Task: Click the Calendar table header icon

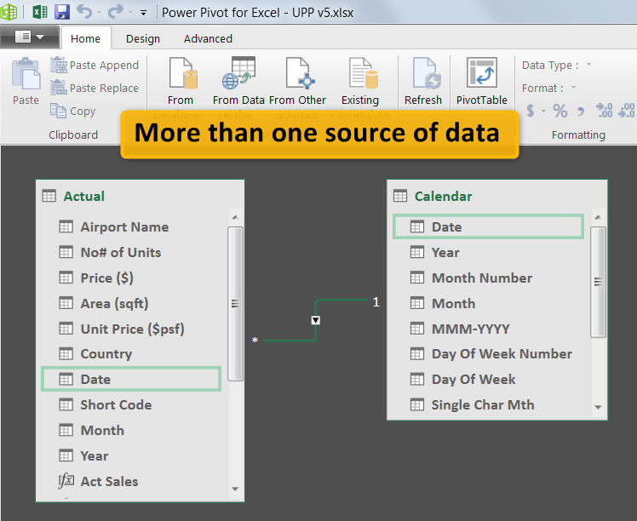Action: tap(400, 196)
